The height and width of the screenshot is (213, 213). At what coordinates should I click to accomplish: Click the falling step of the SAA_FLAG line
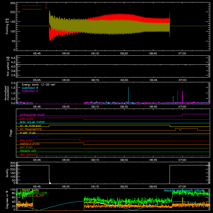[x=80, y=140]
